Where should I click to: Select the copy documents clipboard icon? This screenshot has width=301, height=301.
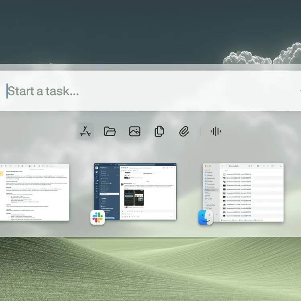tap(159, 131)
